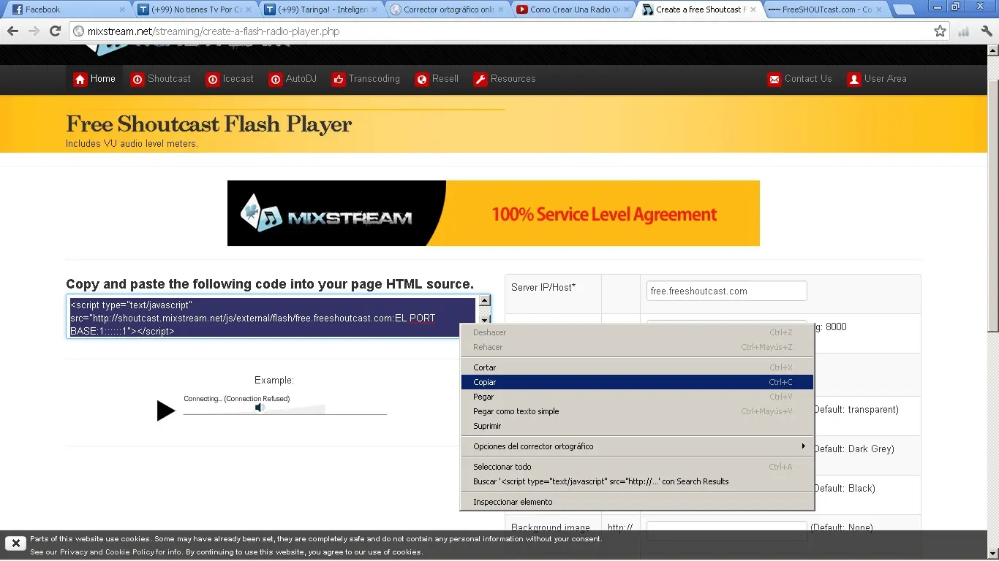Open Inspeccionar elemento from the context menu
The image size is (999, 561).
pos(637,502)
